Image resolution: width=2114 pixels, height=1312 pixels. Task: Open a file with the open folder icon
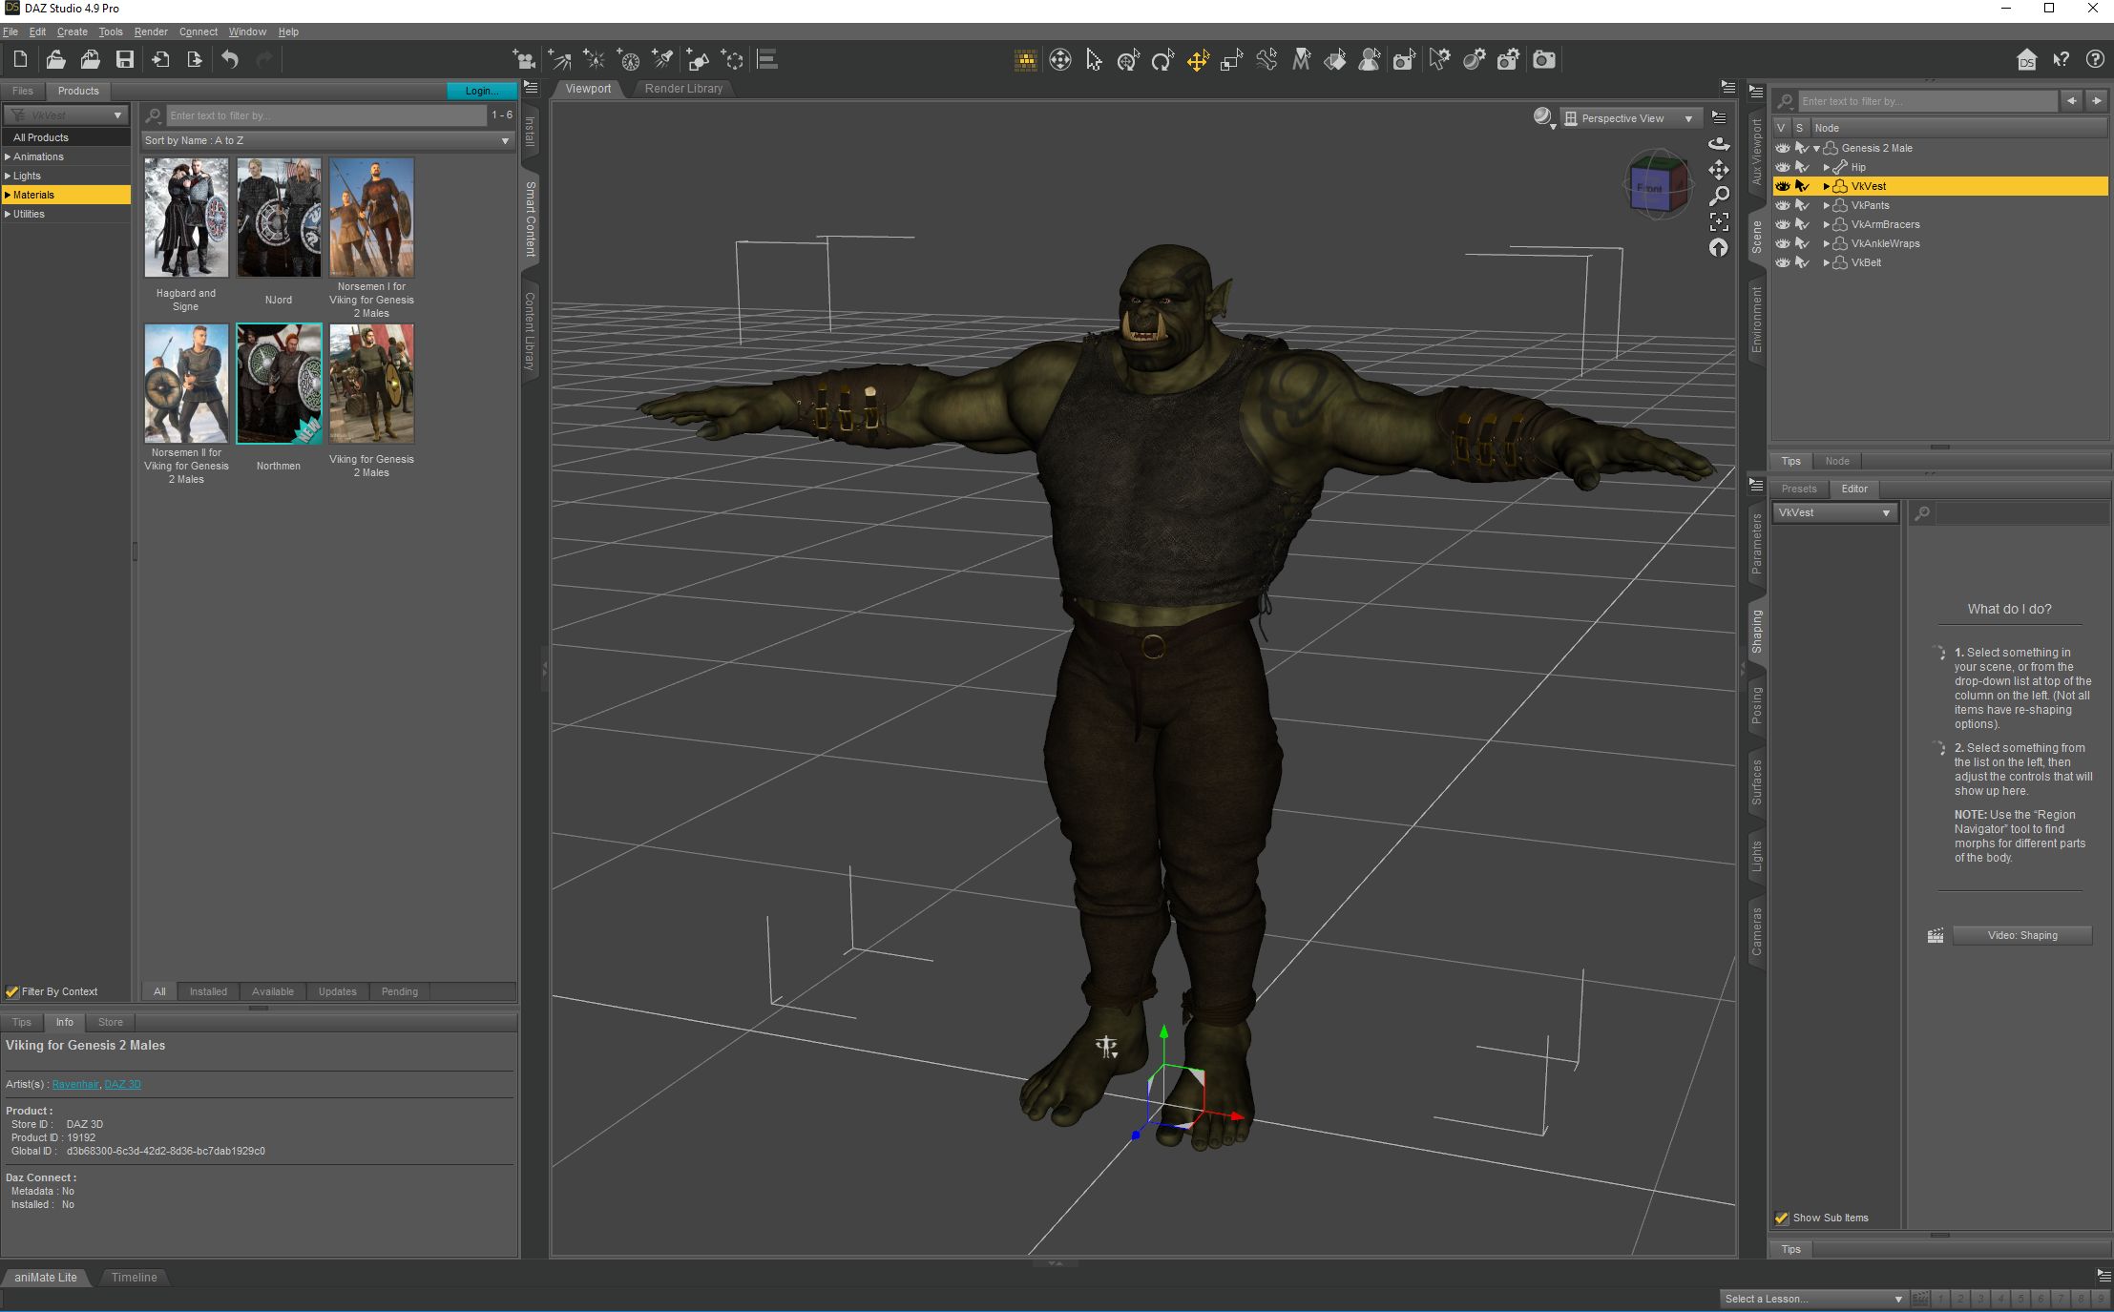(55, 60)
